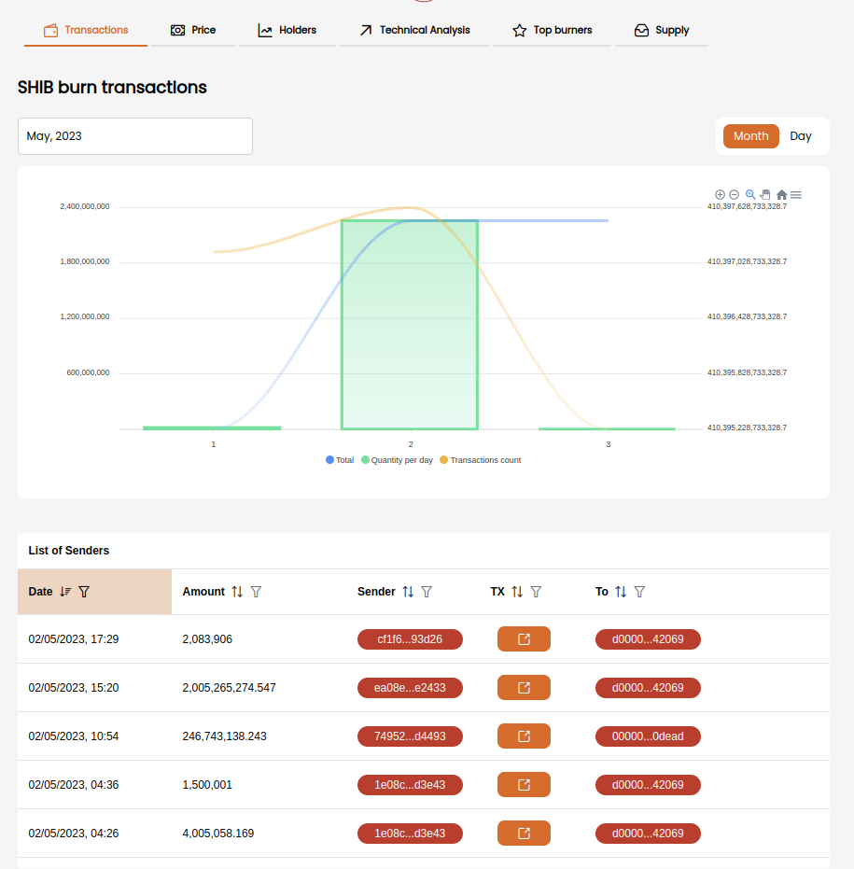Sort table by TX

[x=517, y=592]
